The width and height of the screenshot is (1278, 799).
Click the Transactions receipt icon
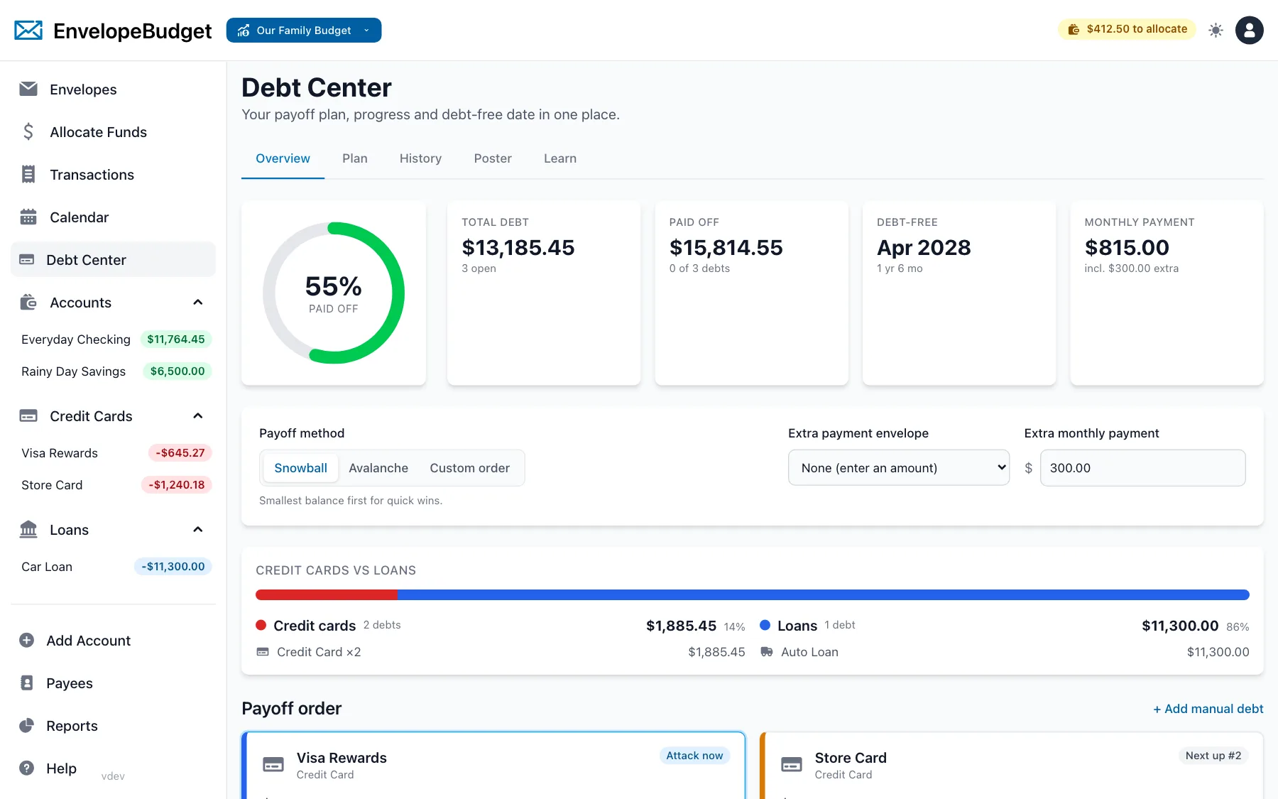pos(28,174)
